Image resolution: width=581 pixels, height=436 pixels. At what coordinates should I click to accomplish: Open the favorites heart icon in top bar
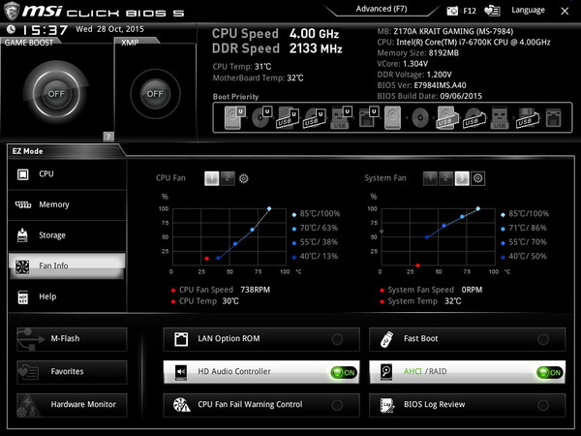[x=493, y=11]
